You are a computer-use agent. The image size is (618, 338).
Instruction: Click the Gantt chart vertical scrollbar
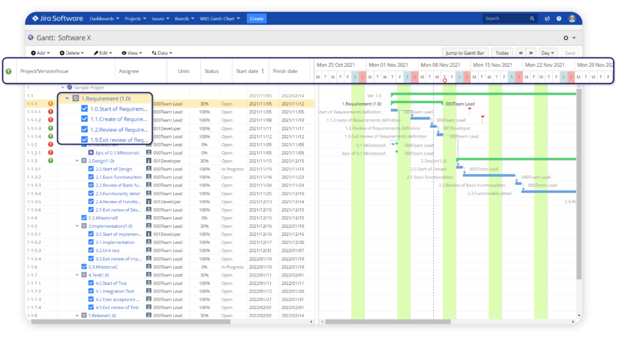(x=579, y=184)
